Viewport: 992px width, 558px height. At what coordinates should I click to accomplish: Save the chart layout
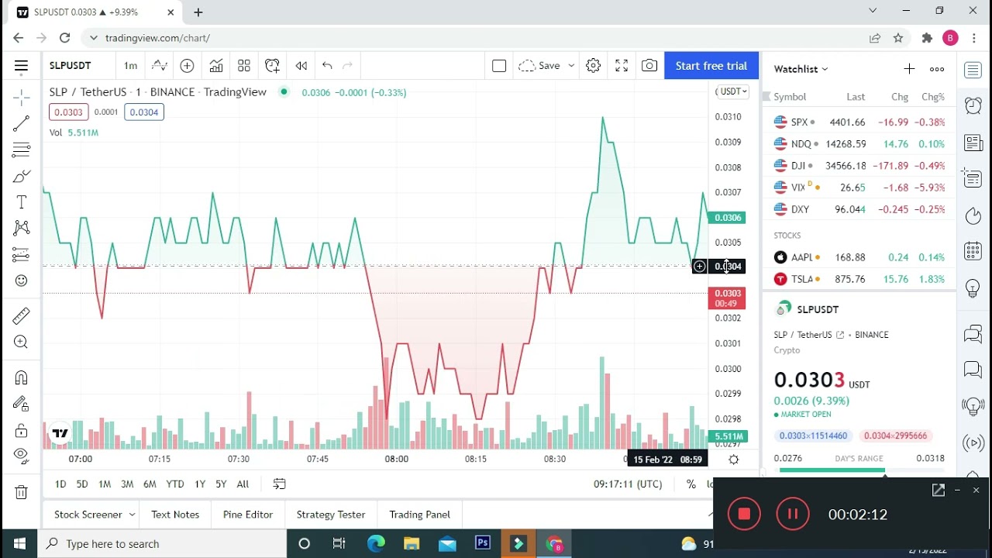[x=539, y=66]
